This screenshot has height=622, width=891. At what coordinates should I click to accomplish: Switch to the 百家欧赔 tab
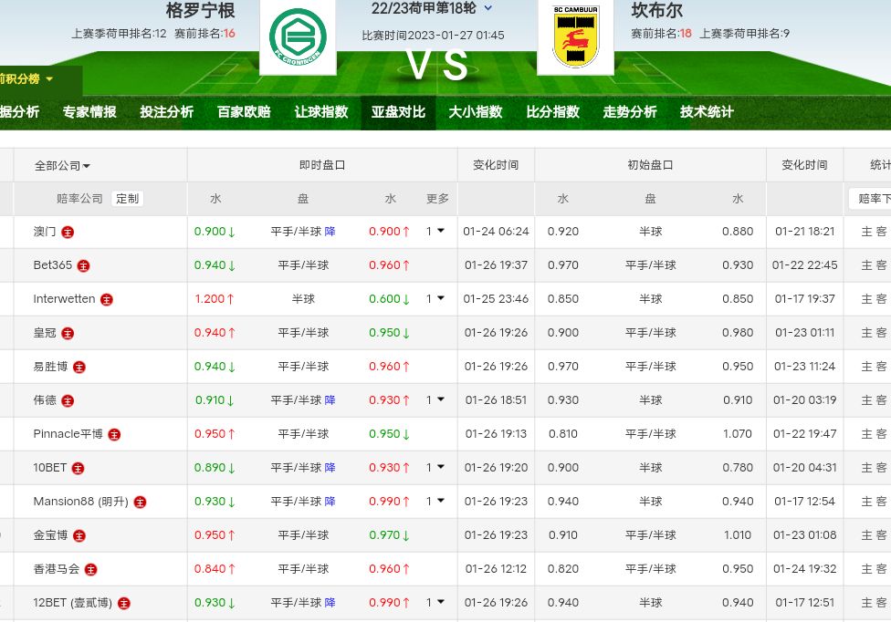[x=244, y=112]
